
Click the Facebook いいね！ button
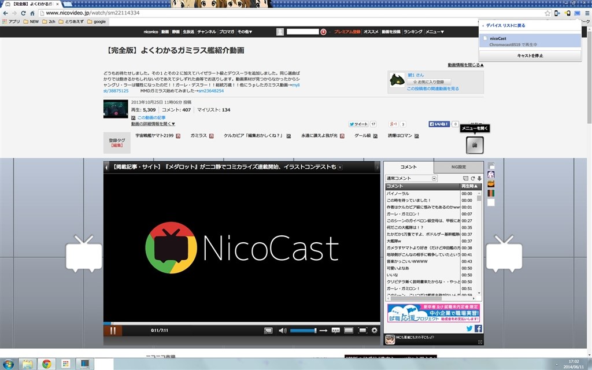pos(439,124)
